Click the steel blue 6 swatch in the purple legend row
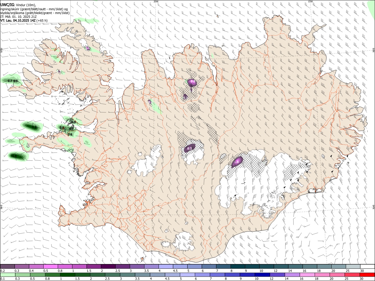 [209, 267]
